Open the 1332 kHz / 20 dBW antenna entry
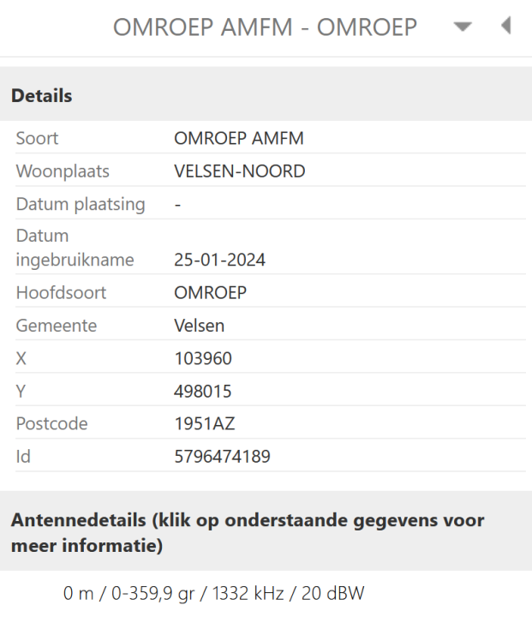Screen dimensions: 532x617 click(218, 592)
